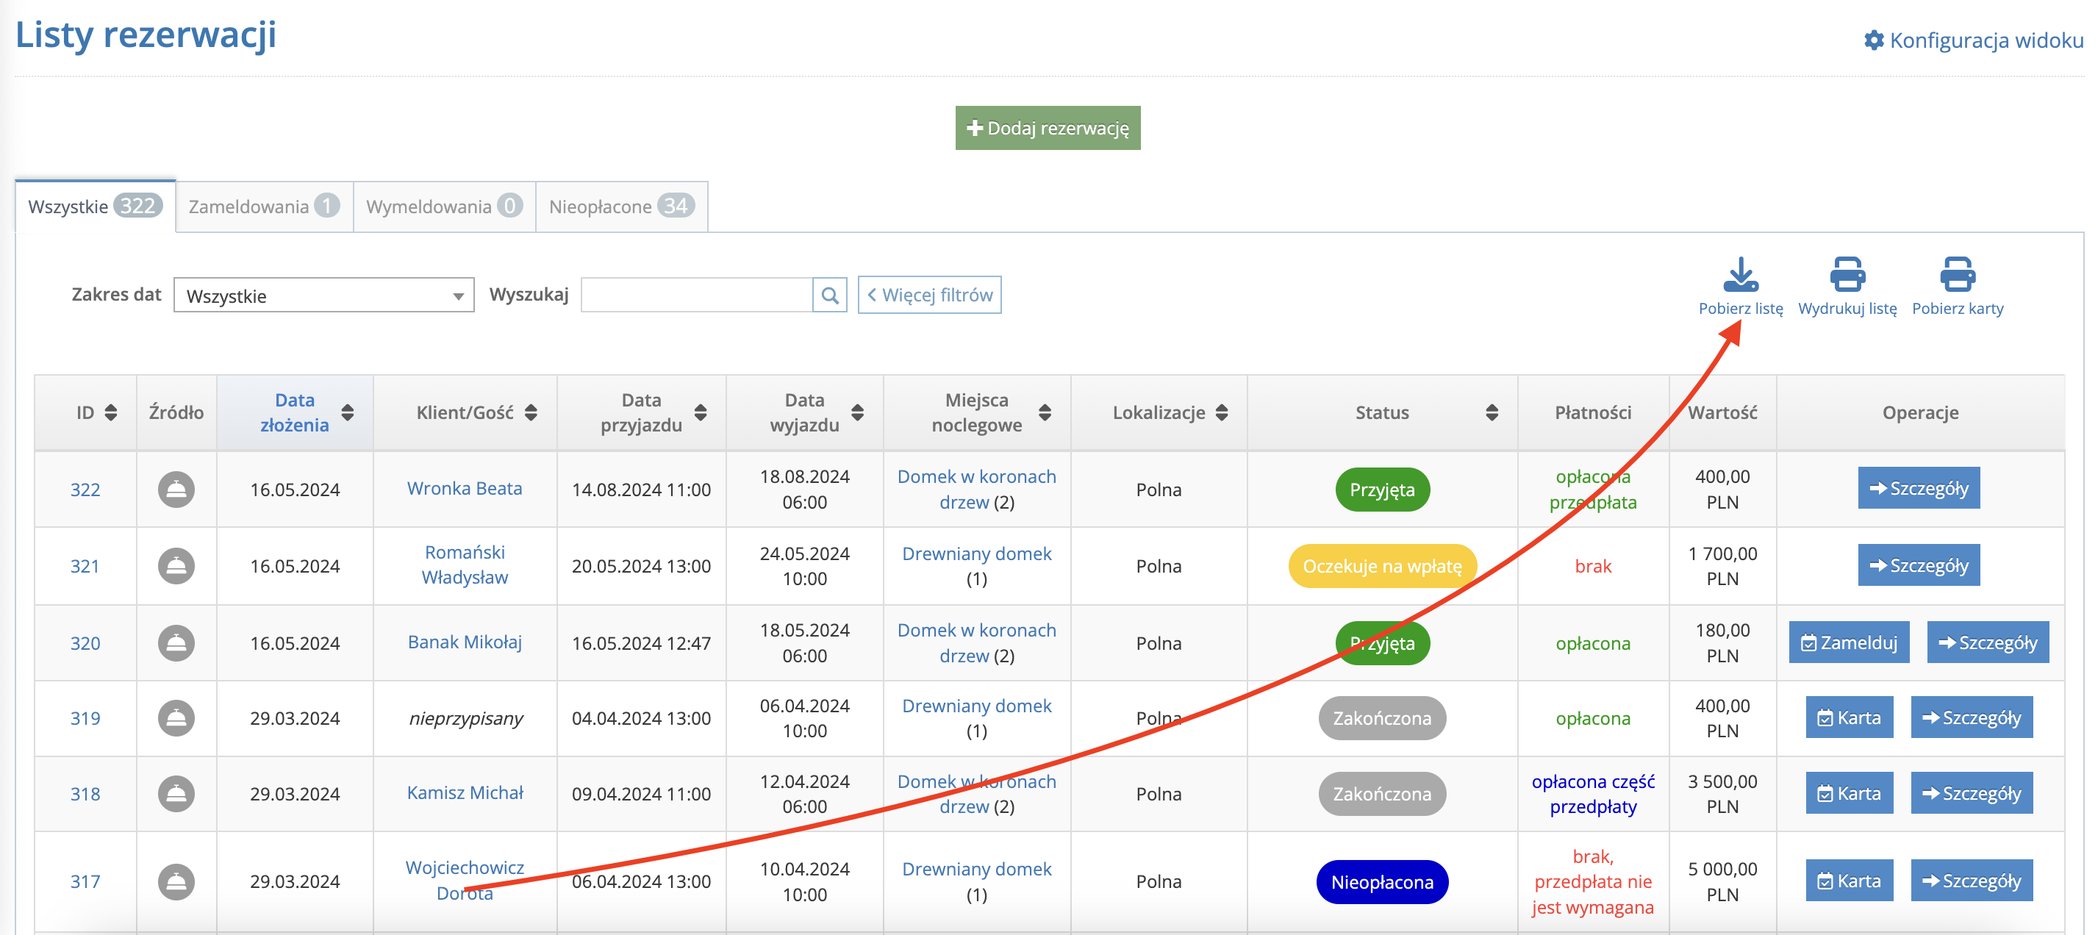The height and width of the screenshot is (935, 2098).
Task: Open reservation ID 321 link
Action: point(85,566)
